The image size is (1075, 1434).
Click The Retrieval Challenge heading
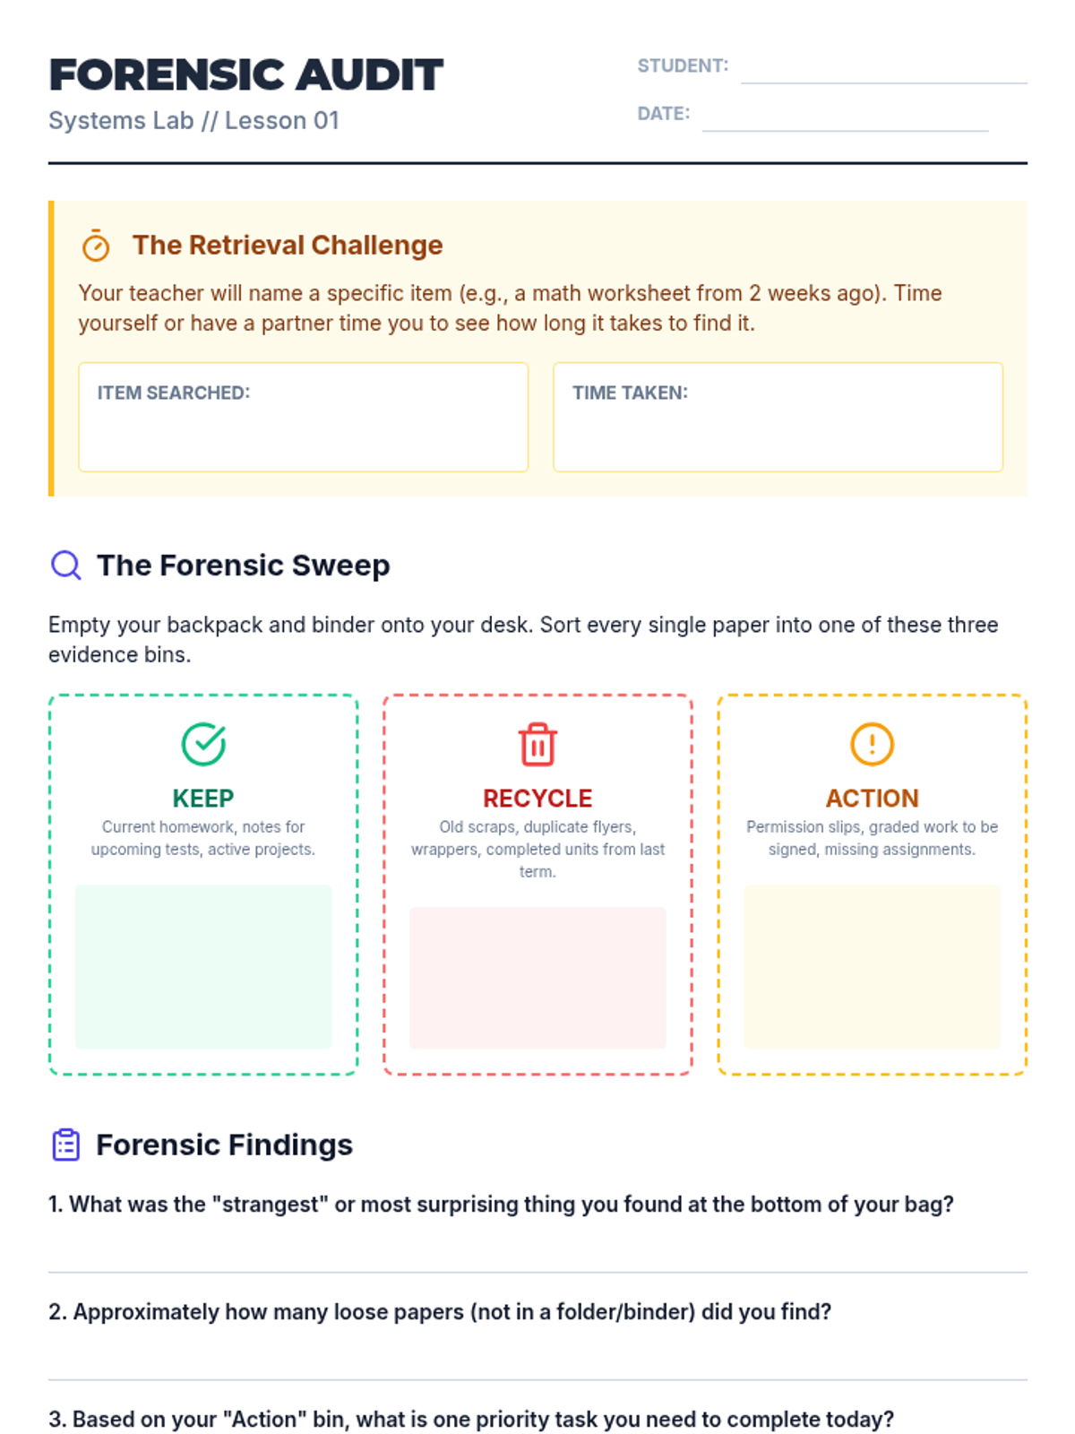tap(288, 246)
